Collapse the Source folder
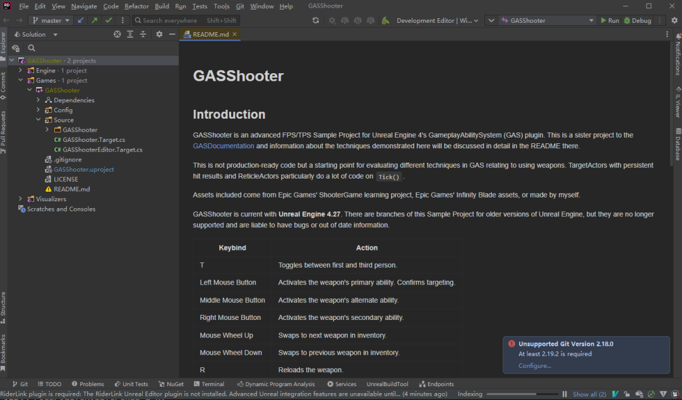The width and height of the screenshot is (682, 400). point(39,120)
